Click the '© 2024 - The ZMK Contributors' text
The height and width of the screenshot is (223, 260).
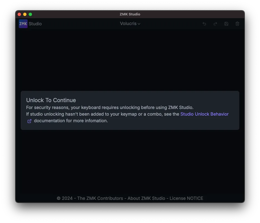90,198
